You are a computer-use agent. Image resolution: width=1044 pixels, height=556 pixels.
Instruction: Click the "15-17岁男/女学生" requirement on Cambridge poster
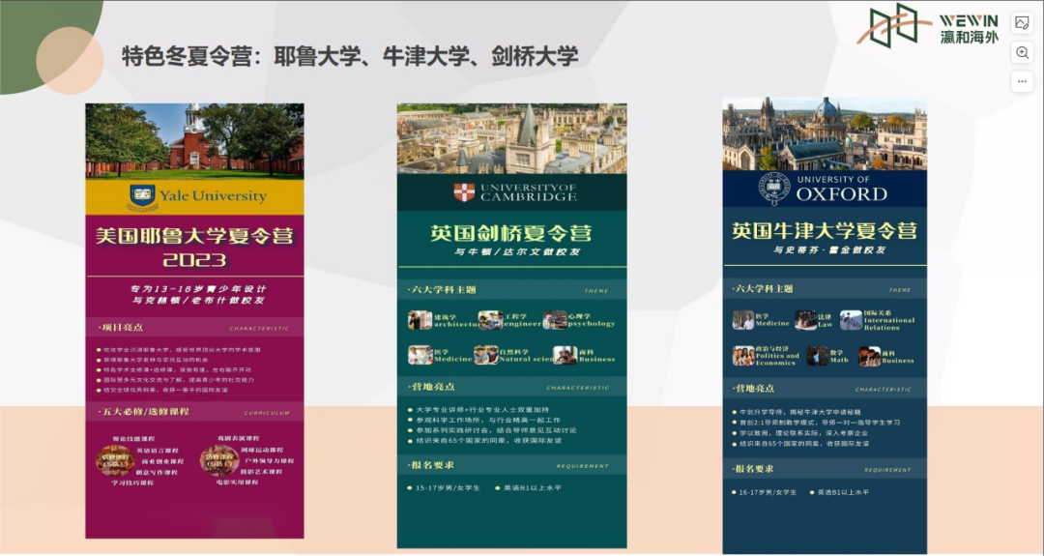click(x=448, y=488)
